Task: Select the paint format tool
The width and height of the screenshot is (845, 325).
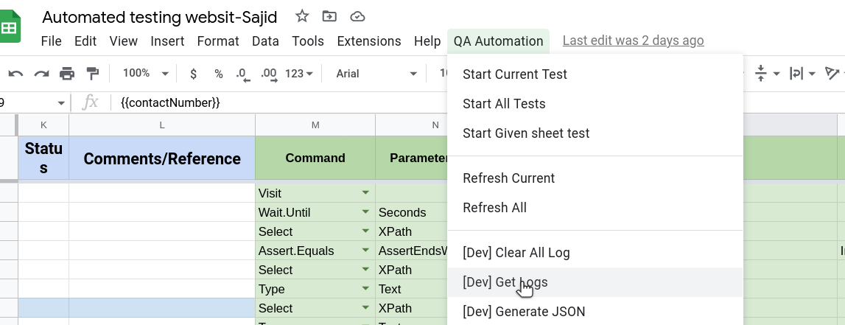Action: (92, 74)
